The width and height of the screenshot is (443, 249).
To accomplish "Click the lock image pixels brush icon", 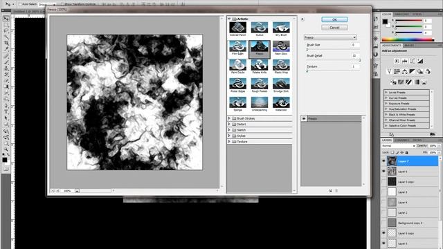I will coord(397,152).
